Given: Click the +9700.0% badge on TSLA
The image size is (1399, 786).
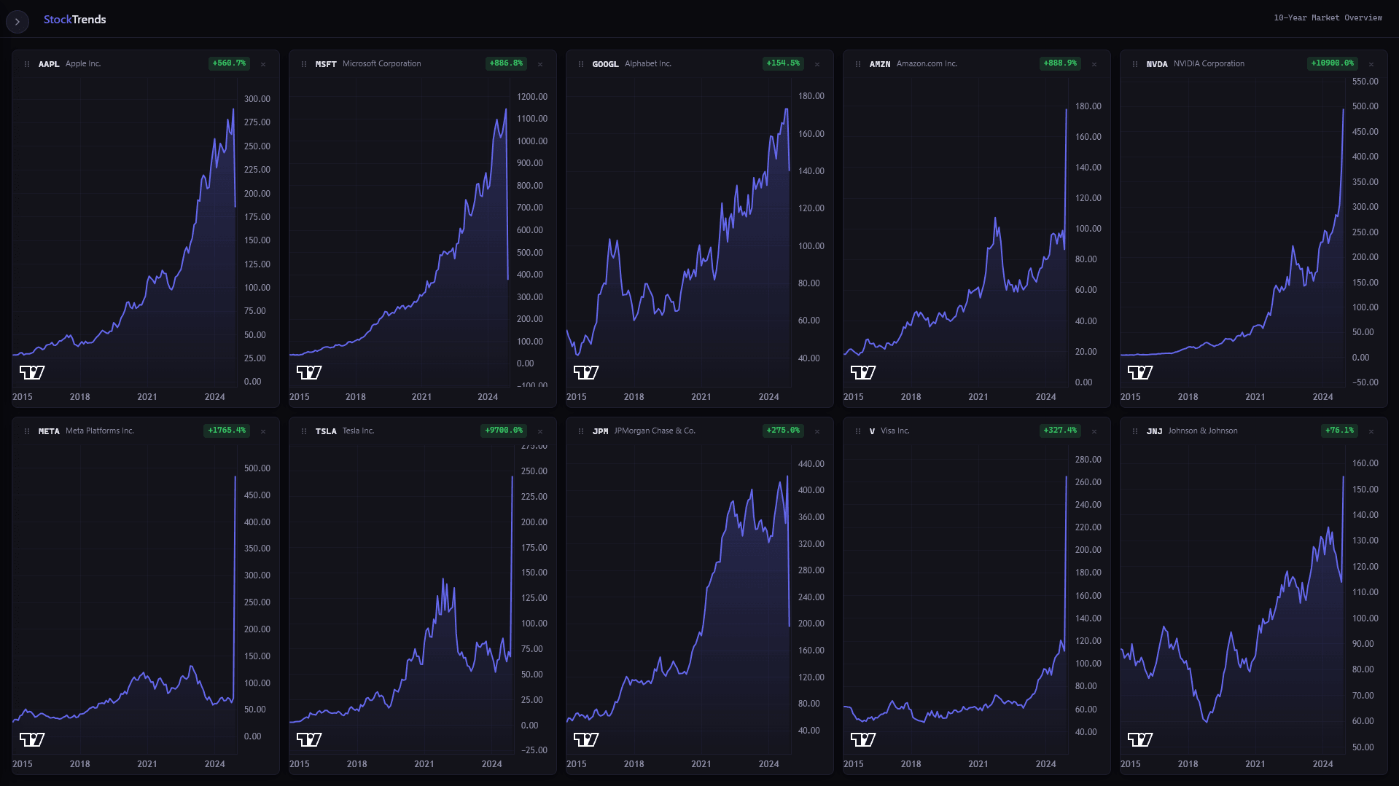Looking at the screenshot, I should [x=504, y=431].
